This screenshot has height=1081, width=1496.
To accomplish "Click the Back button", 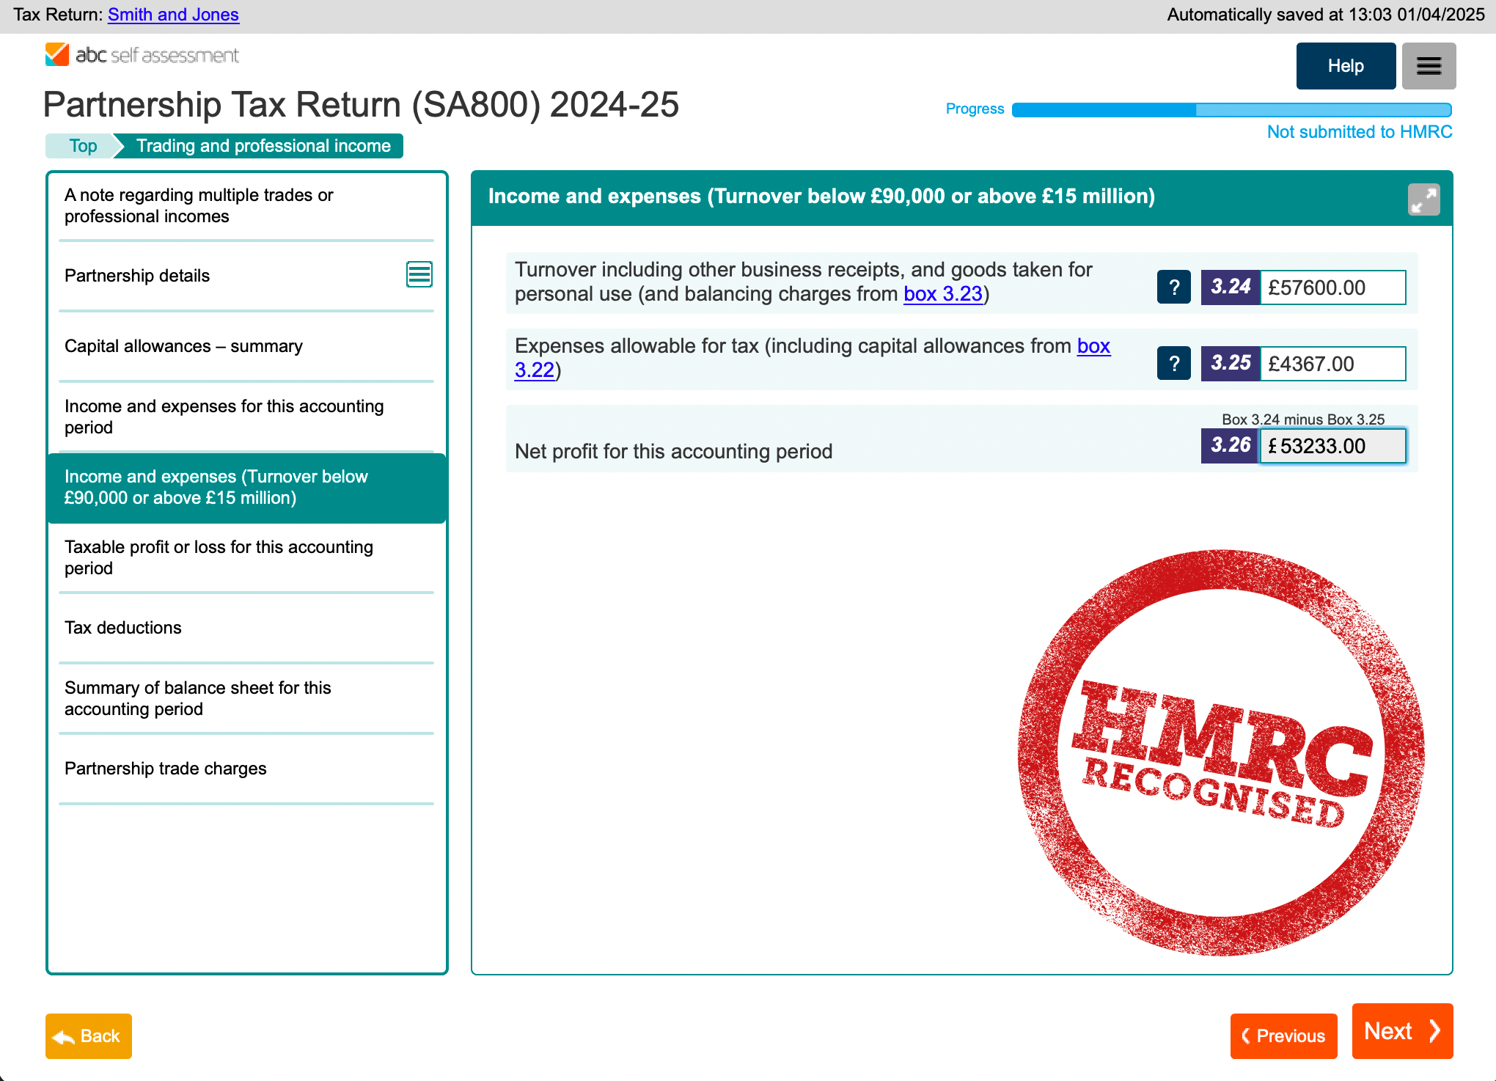I will pyautogui.click(x=89, y=1036).
